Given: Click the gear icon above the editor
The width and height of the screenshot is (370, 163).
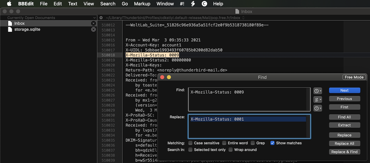Looking at the screenshot, I should pyautogui.click(x=101, y=18).
